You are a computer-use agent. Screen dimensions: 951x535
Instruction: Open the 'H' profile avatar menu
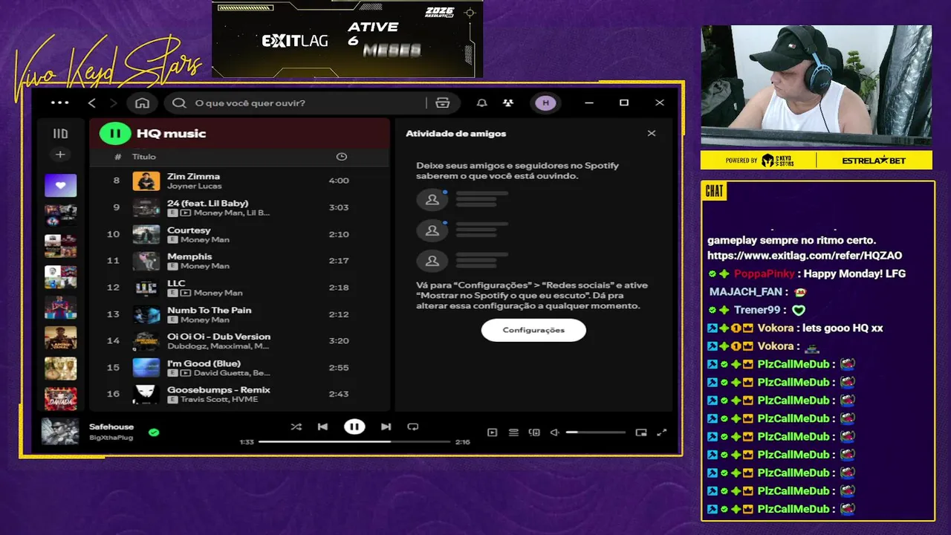pyautogui.click(x=545, y=103)
